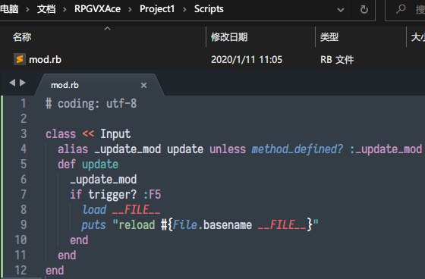
Task: Expand the chevron after Project1
Action: click(x=184, y=10)
